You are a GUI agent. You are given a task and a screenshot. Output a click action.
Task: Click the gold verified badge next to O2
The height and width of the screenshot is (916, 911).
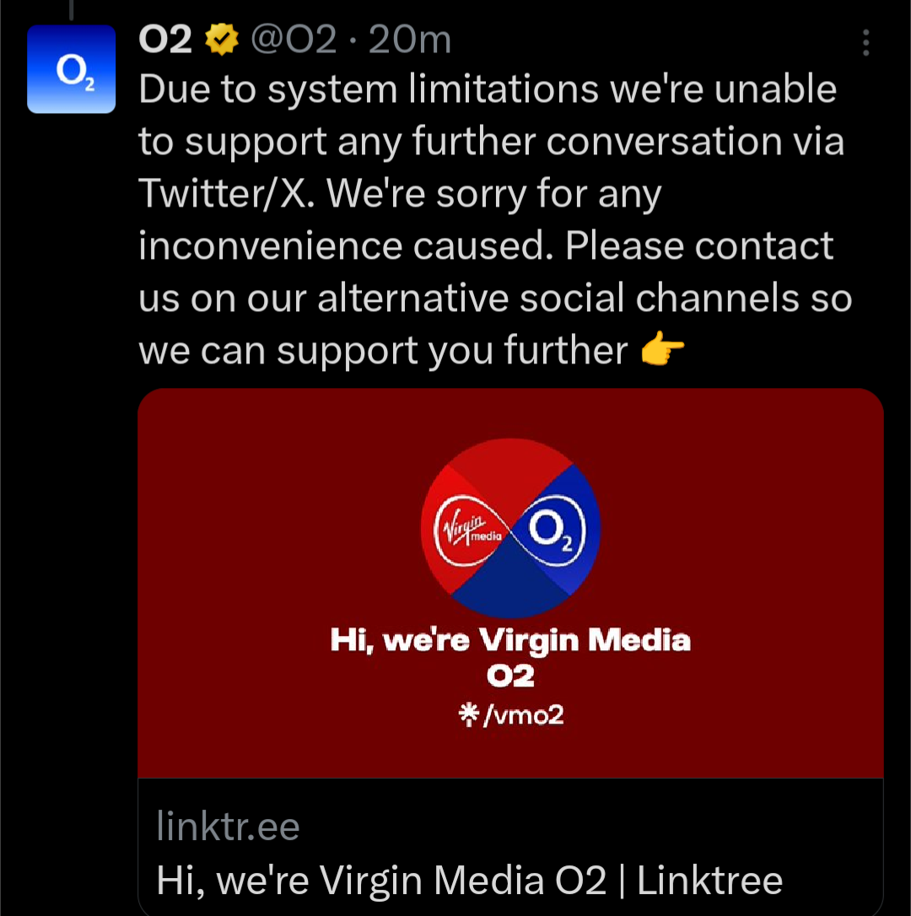coord(221,38)
